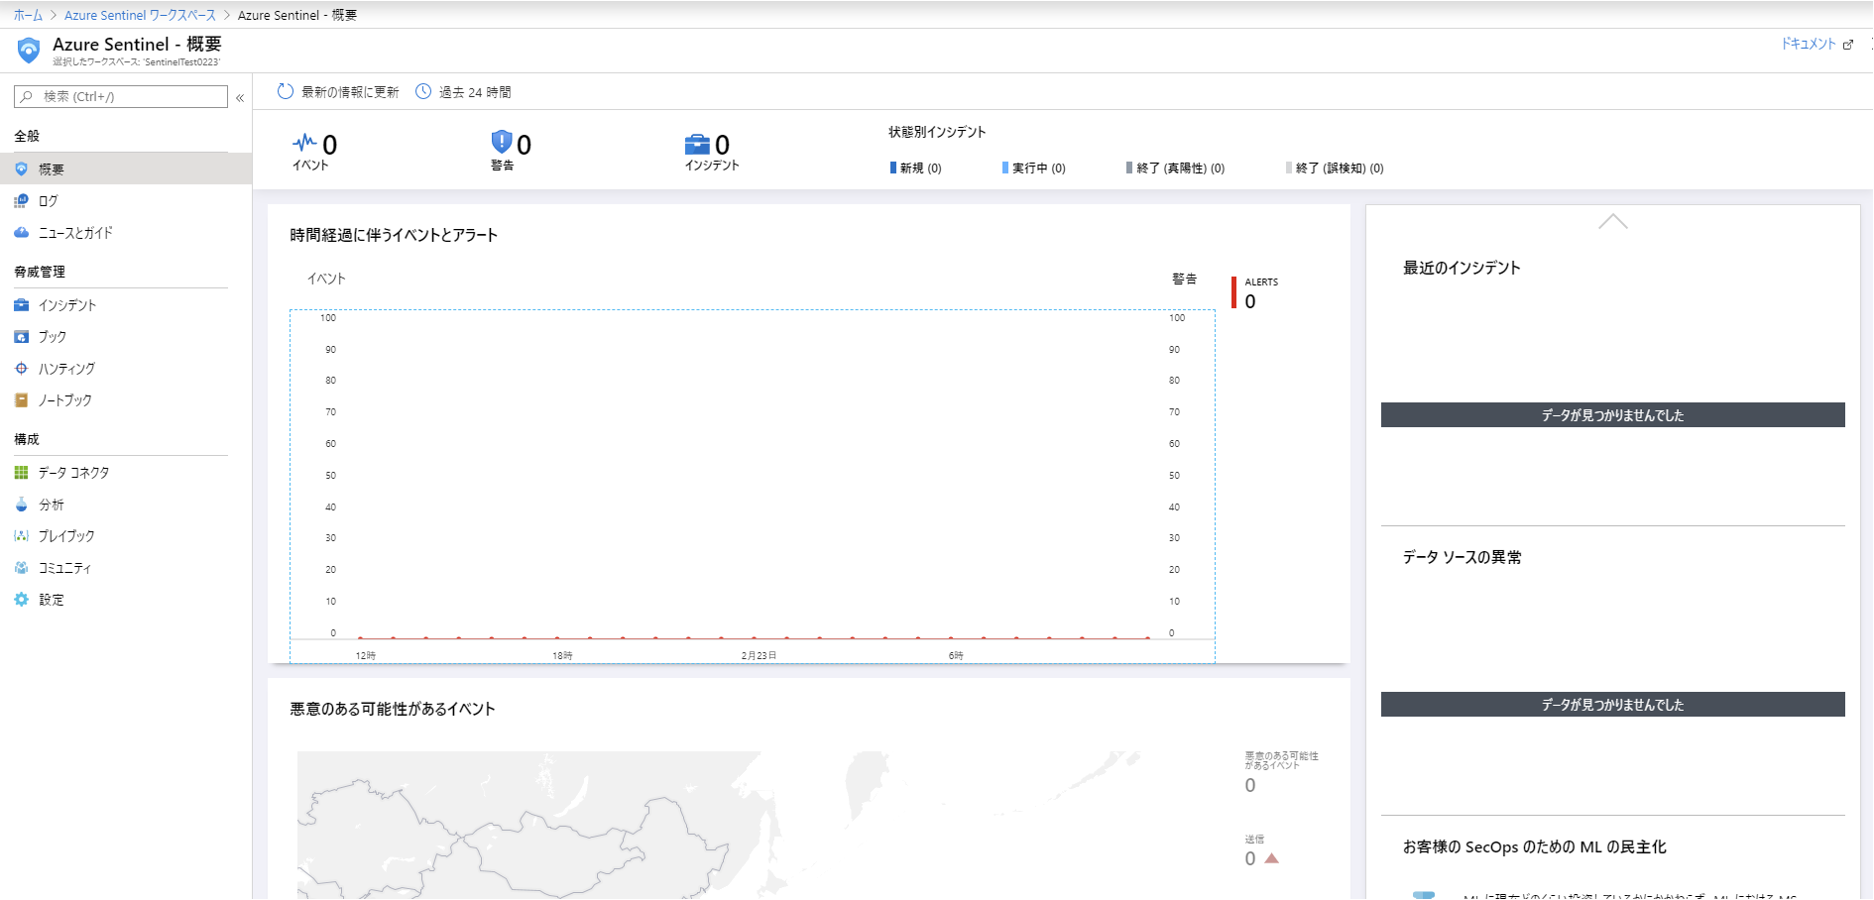Click the コミュニティ people icon

pos(21,568)
